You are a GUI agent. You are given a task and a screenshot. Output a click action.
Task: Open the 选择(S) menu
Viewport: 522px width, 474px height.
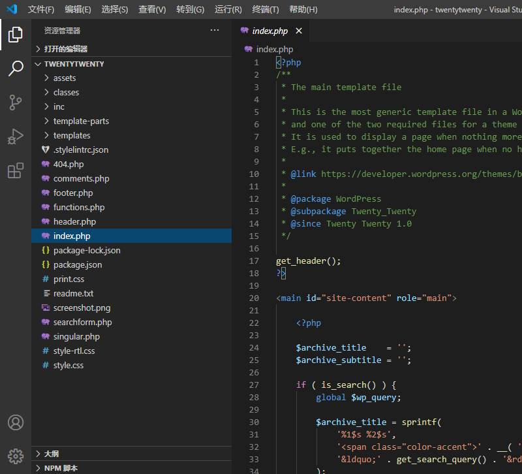click(115, 9)
